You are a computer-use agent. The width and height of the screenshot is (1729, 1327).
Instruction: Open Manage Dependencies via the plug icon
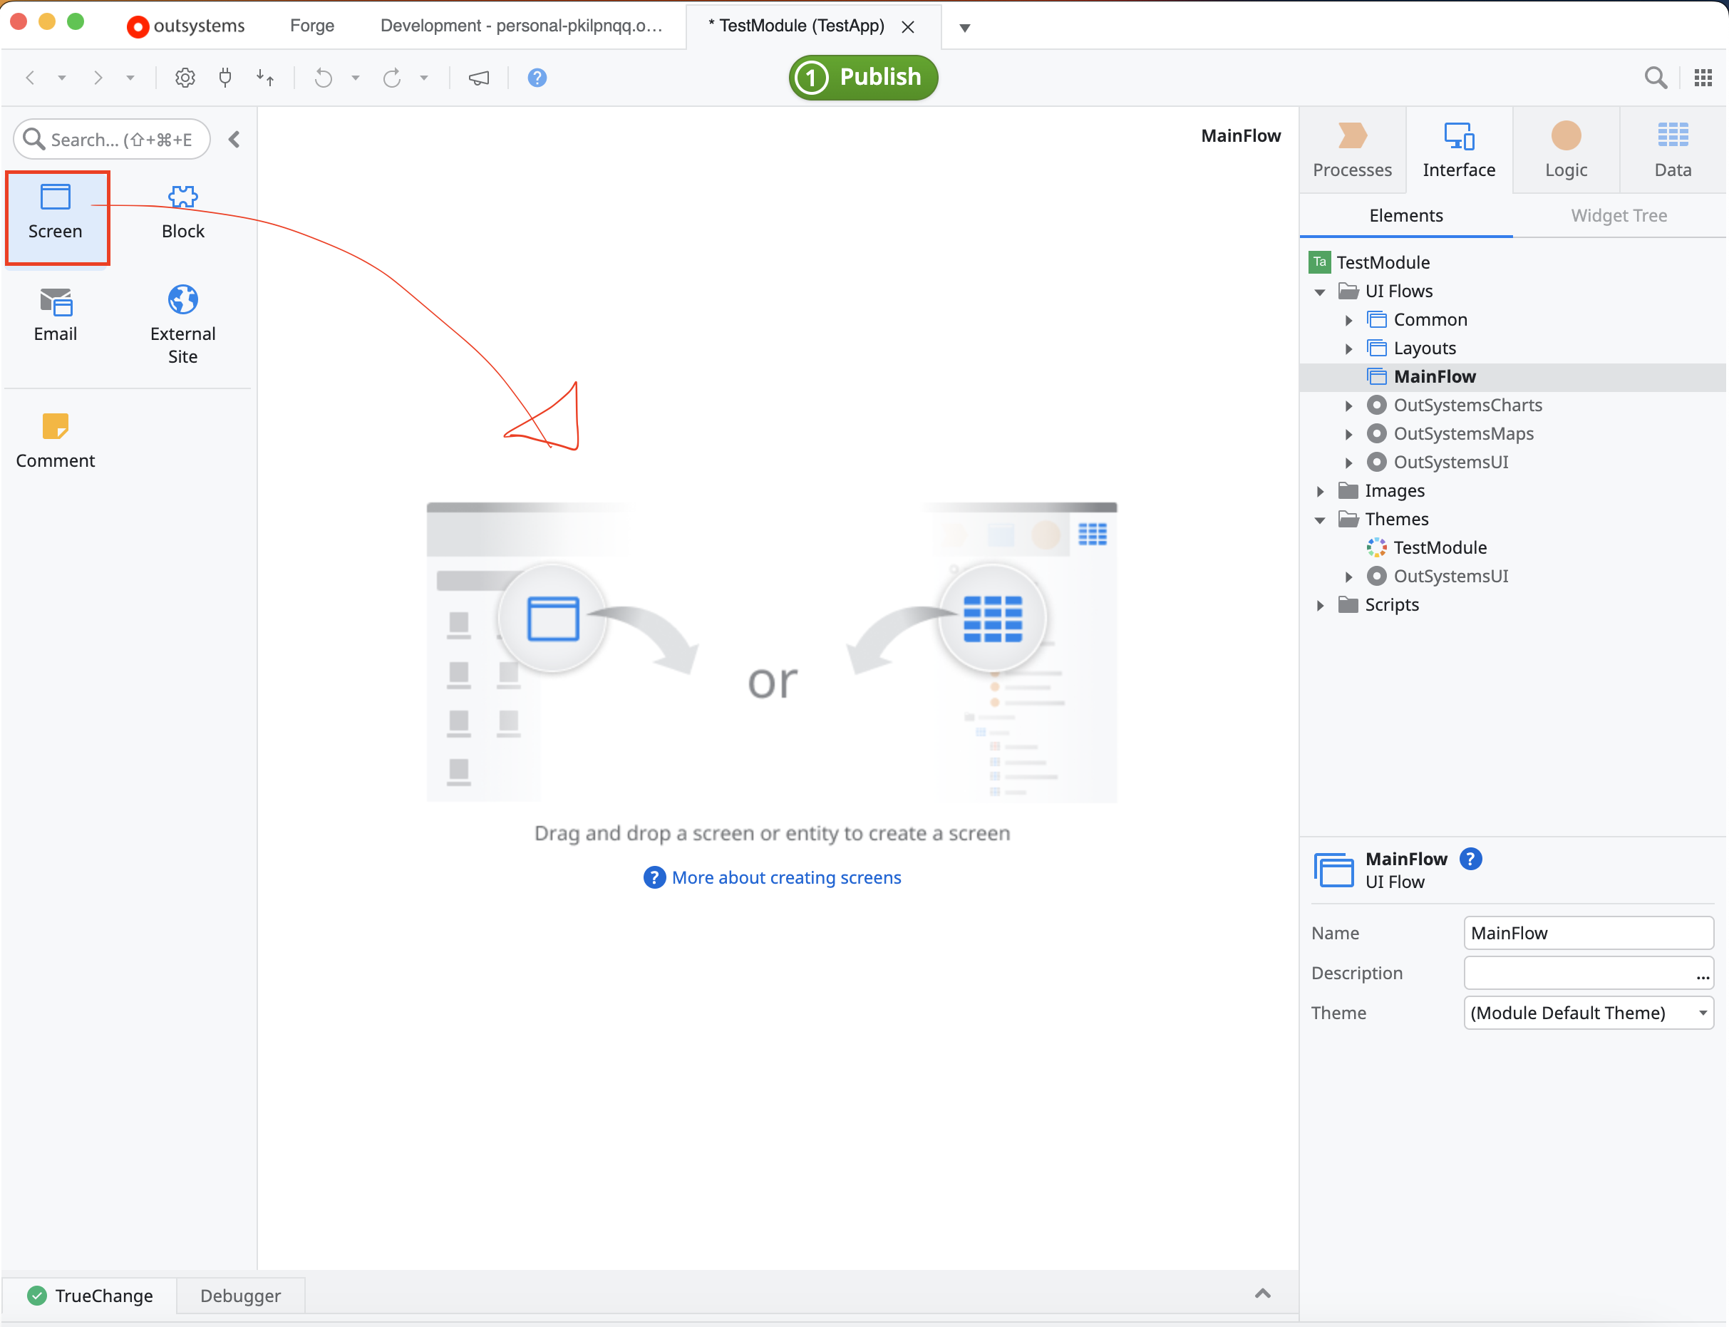[x=226, y=78]
